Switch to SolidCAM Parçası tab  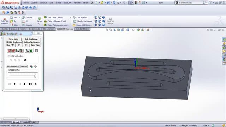pos(65,29)
